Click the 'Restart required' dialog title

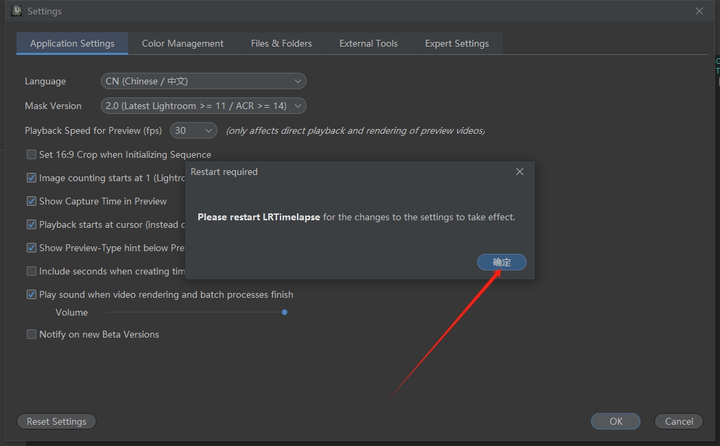pos(224,172)
